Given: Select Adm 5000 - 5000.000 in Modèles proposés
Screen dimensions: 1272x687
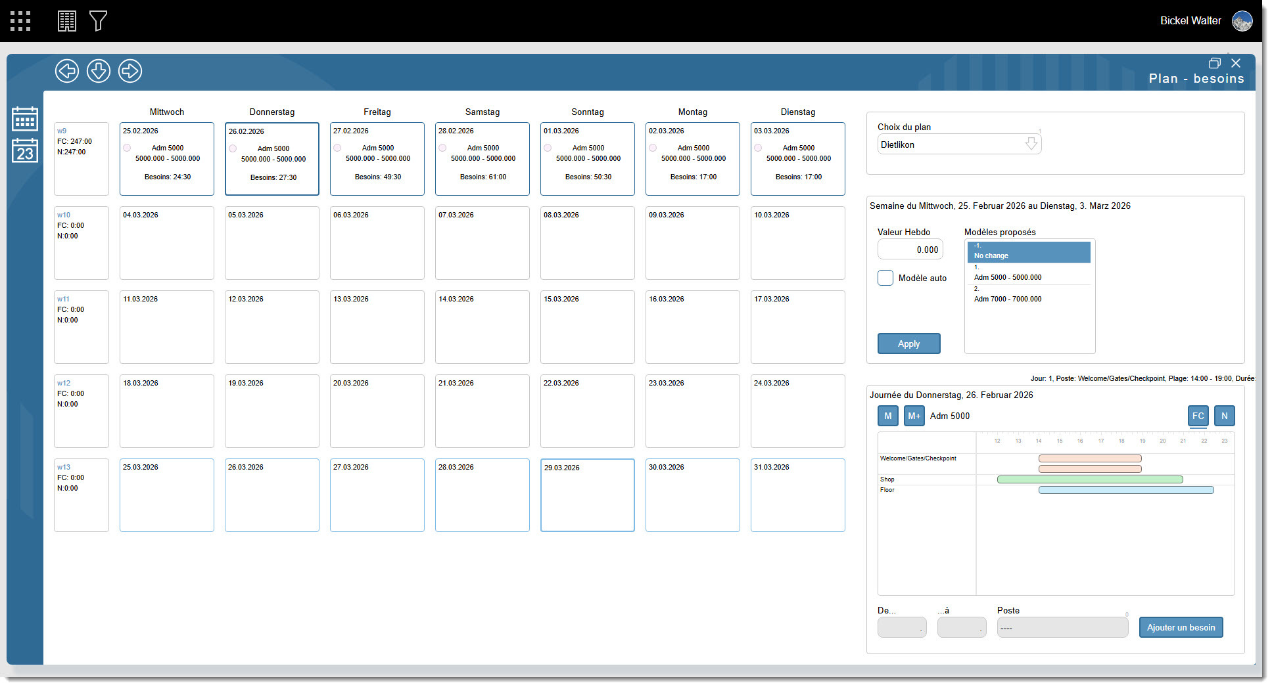Looking at the screenshot, I should click(x=1008, y=273).
